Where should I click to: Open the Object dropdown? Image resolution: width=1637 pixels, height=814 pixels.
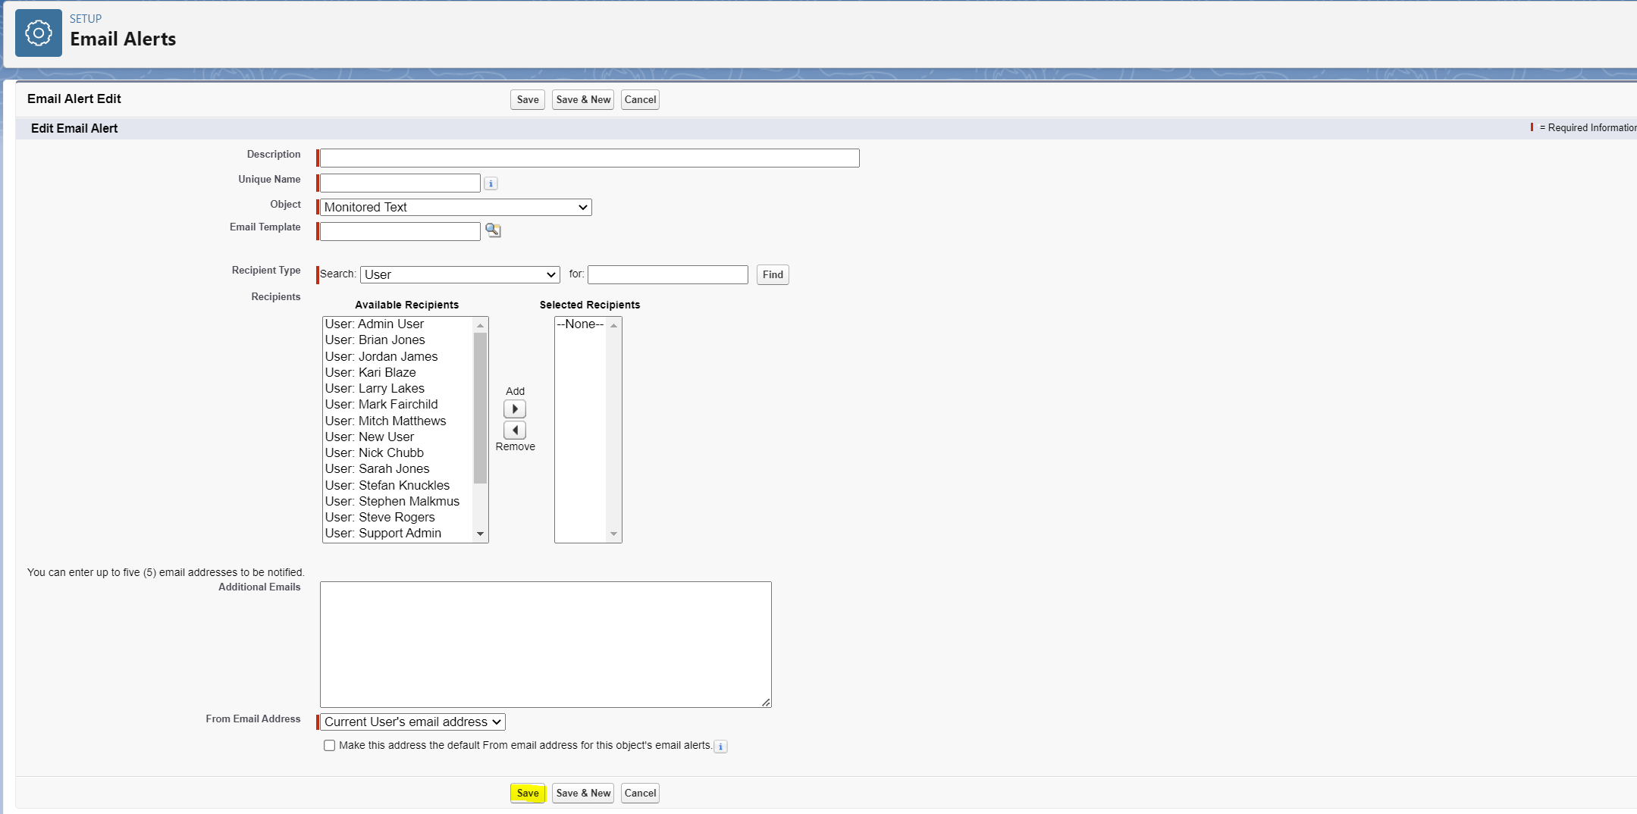pos(456,208)
